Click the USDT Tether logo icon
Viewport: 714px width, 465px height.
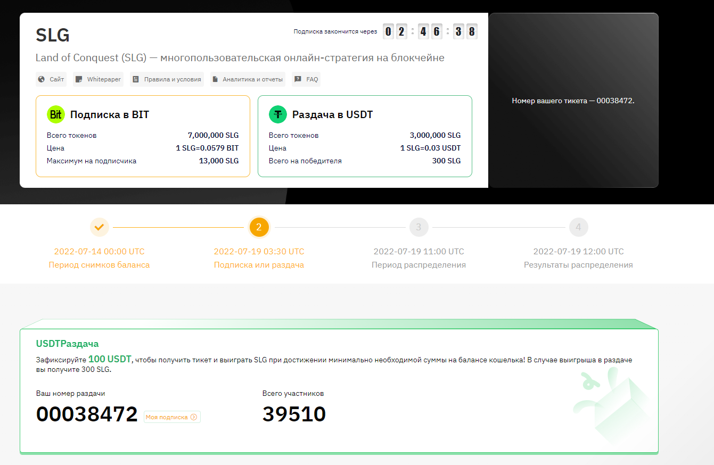coord(277,114)
